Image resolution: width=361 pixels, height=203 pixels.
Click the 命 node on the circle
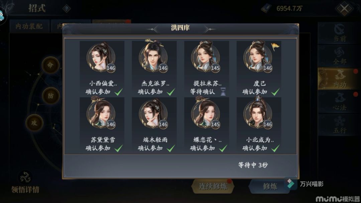(x=50, y=65)
